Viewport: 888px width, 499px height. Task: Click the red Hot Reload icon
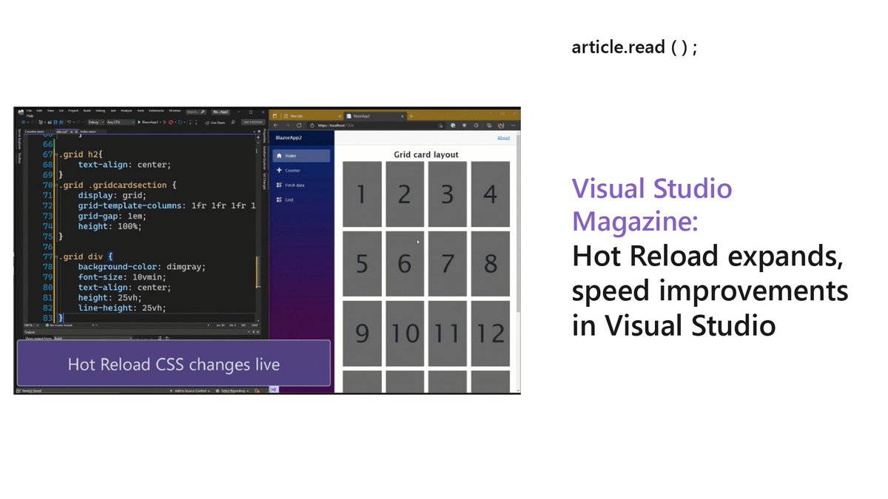pos(170,122)
